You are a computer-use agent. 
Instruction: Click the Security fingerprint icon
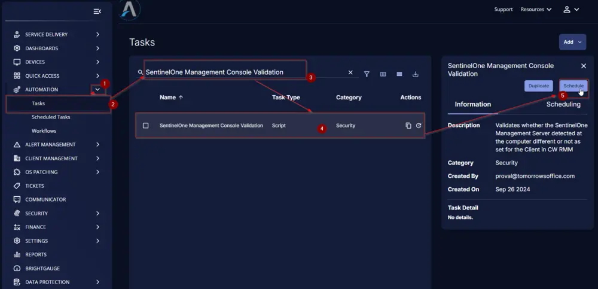click(x=17, y=213)
